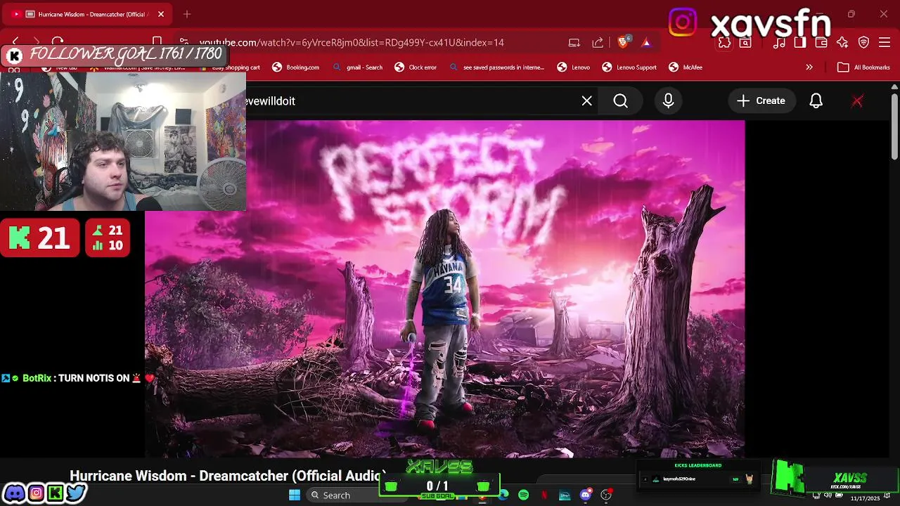Open the Brave Shields lion icon
Viewport: 900px width, 506px height.
coord(622,42)
